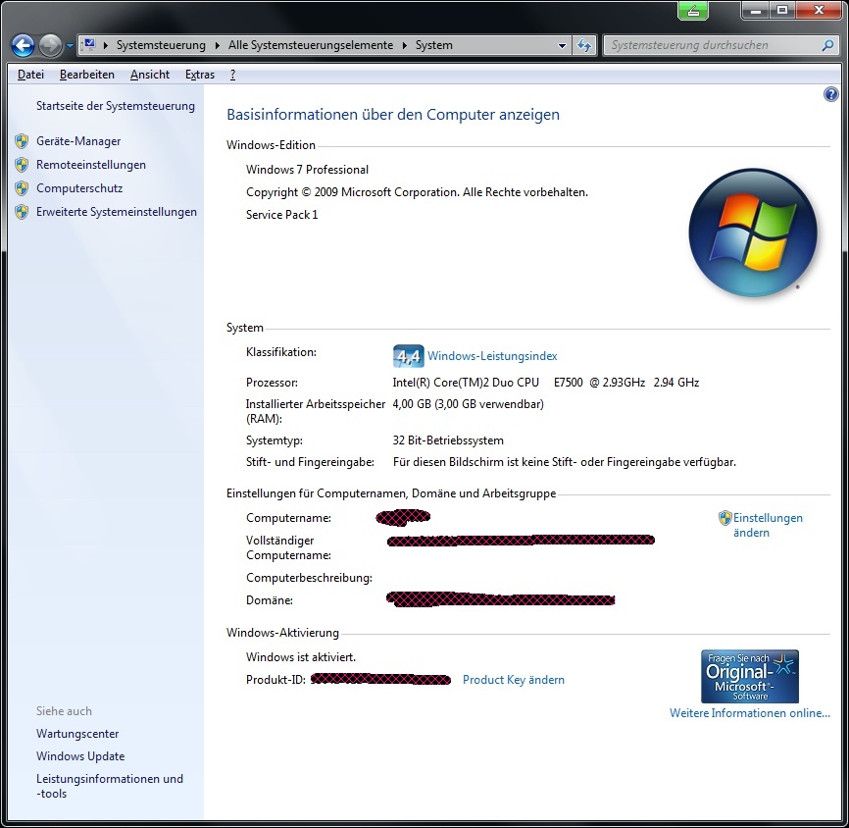Open Windows Update link
Image resolution: width=849 pixels, height=828 pixels.
(80, 756)
